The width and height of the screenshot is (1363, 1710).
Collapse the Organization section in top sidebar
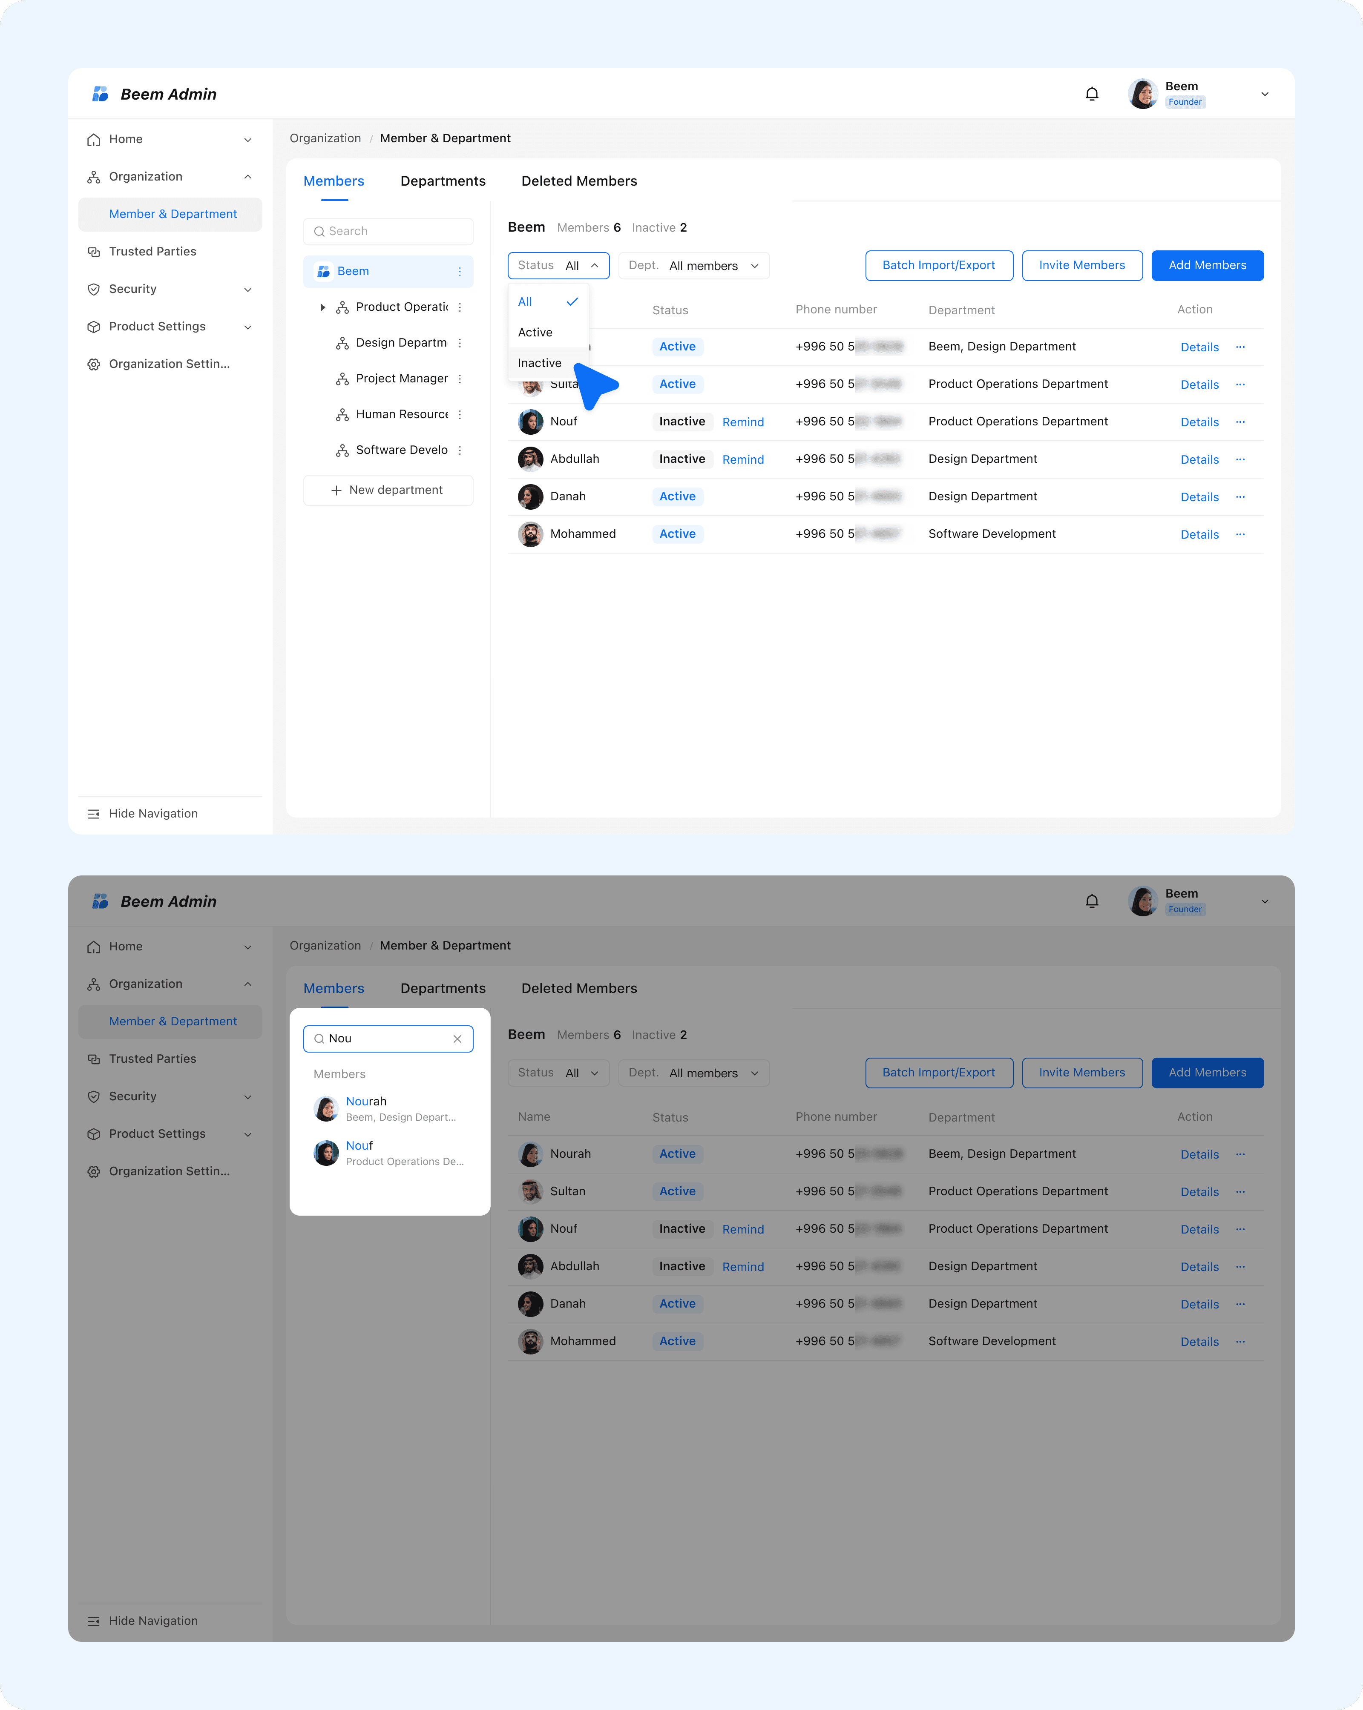[247, 177]
